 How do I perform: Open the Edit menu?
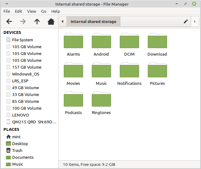[18, 11]
